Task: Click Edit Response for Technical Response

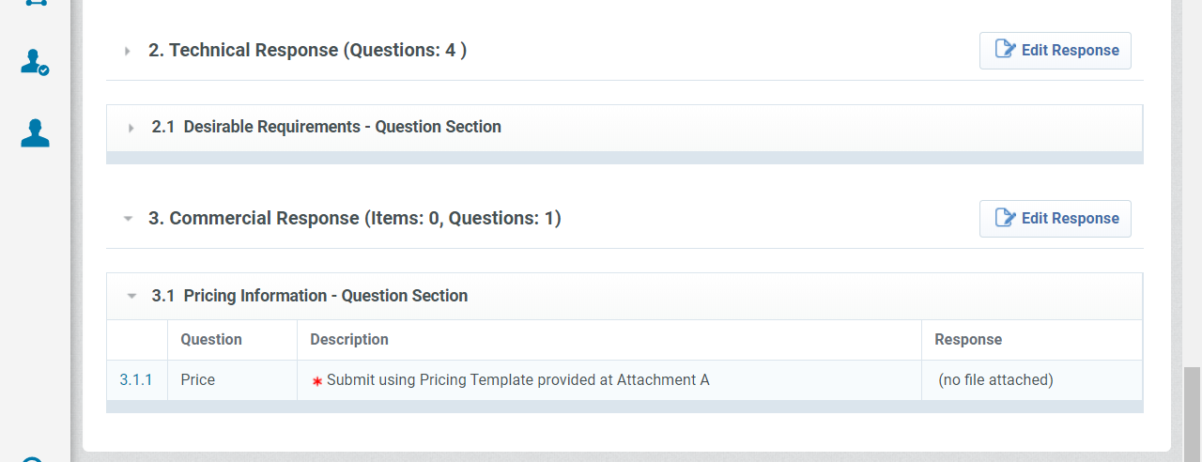Action: 1055,51
